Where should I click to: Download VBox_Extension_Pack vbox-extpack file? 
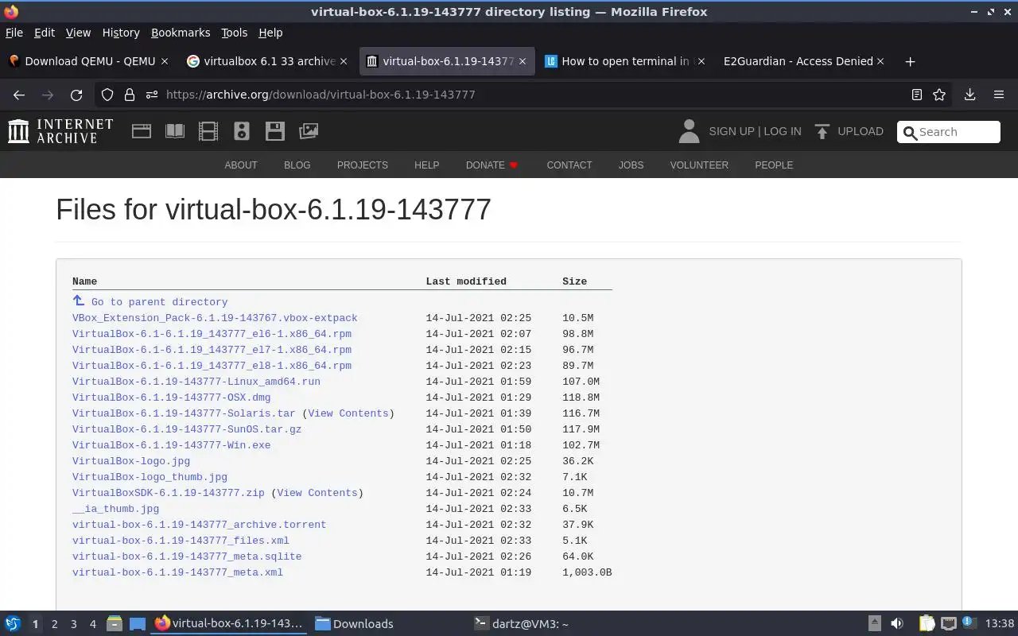[x=215, y=318]
